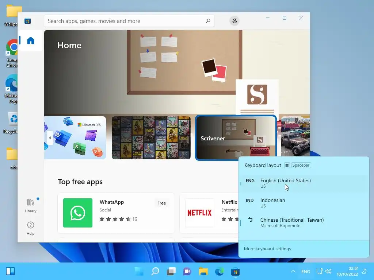Select Chinese (Traditional, Taiwan) Bopomofo layout
374x280 pixels.
[304, 223]
